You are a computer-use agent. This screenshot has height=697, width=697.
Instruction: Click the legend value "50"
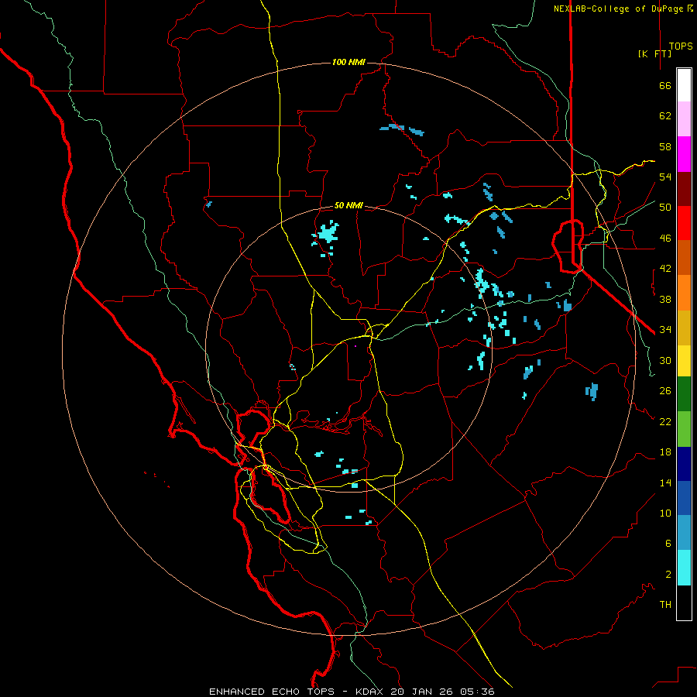(665, 208)
